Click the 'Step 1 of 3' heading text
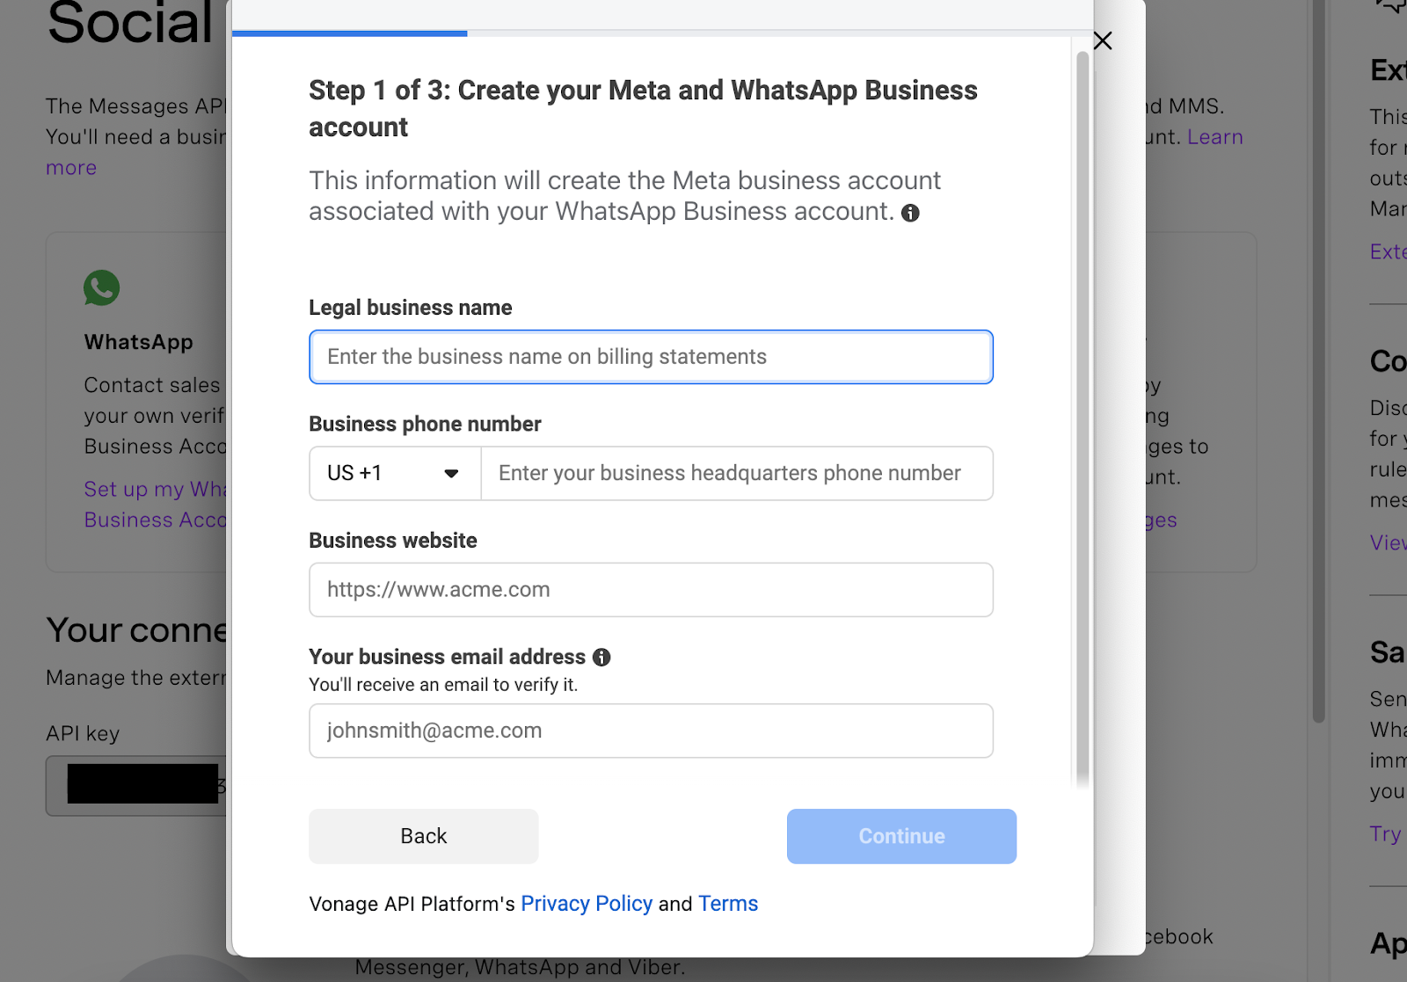The height and width of the screenshot is (982, 1407). point(643,108)
